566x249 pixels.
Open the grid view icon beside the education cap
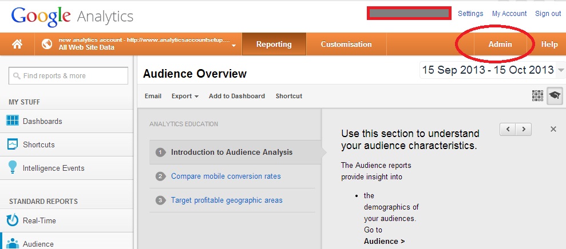(x=537, y=96)
